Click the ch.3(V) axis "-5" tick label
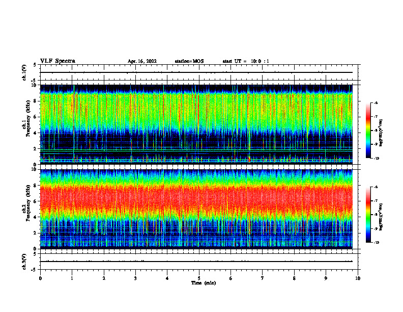403x312 pixels. 34,270
